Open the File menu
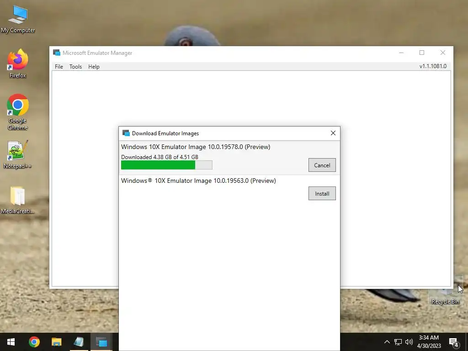 [x=59, y=67]
